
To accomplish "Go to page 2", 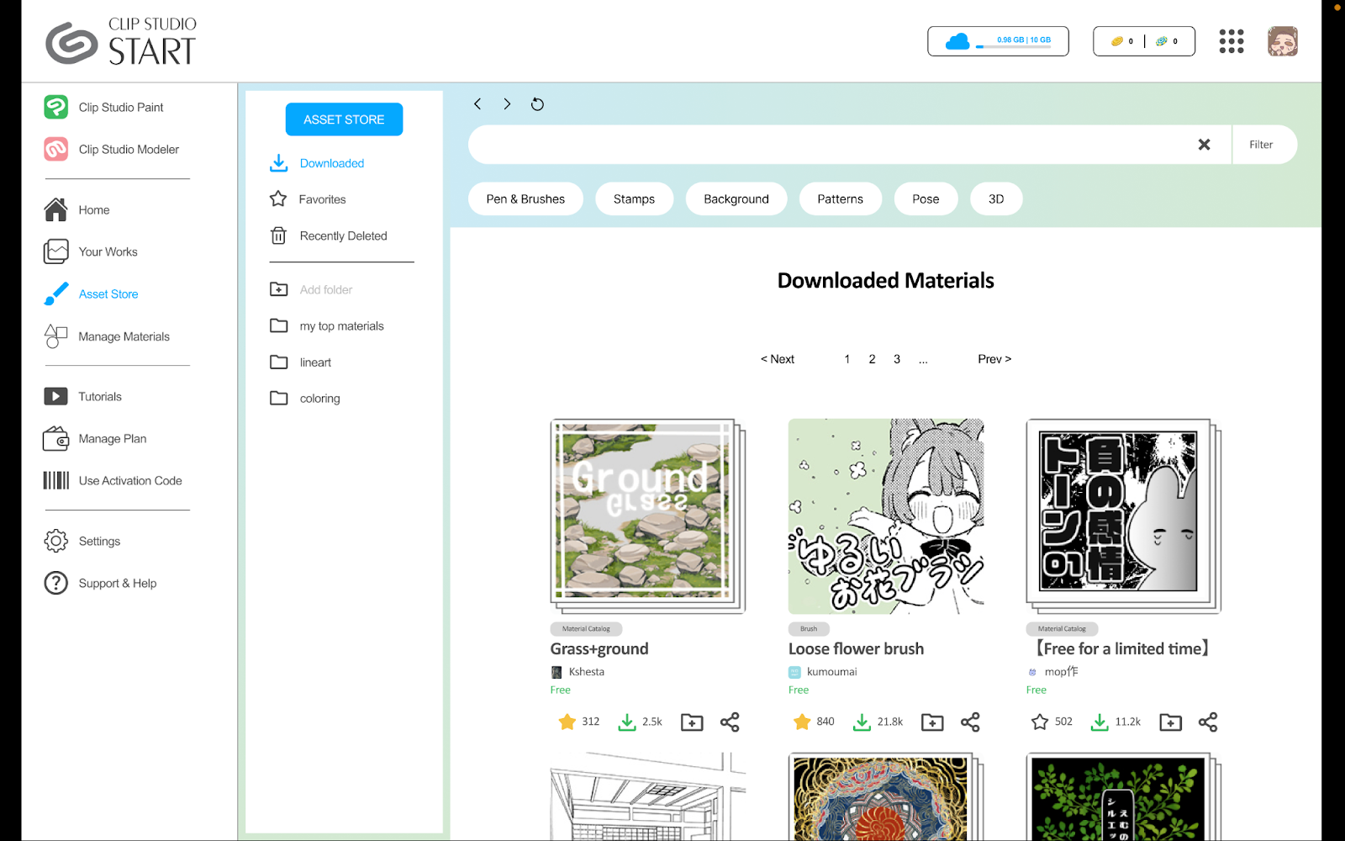I will click(872, 359).
